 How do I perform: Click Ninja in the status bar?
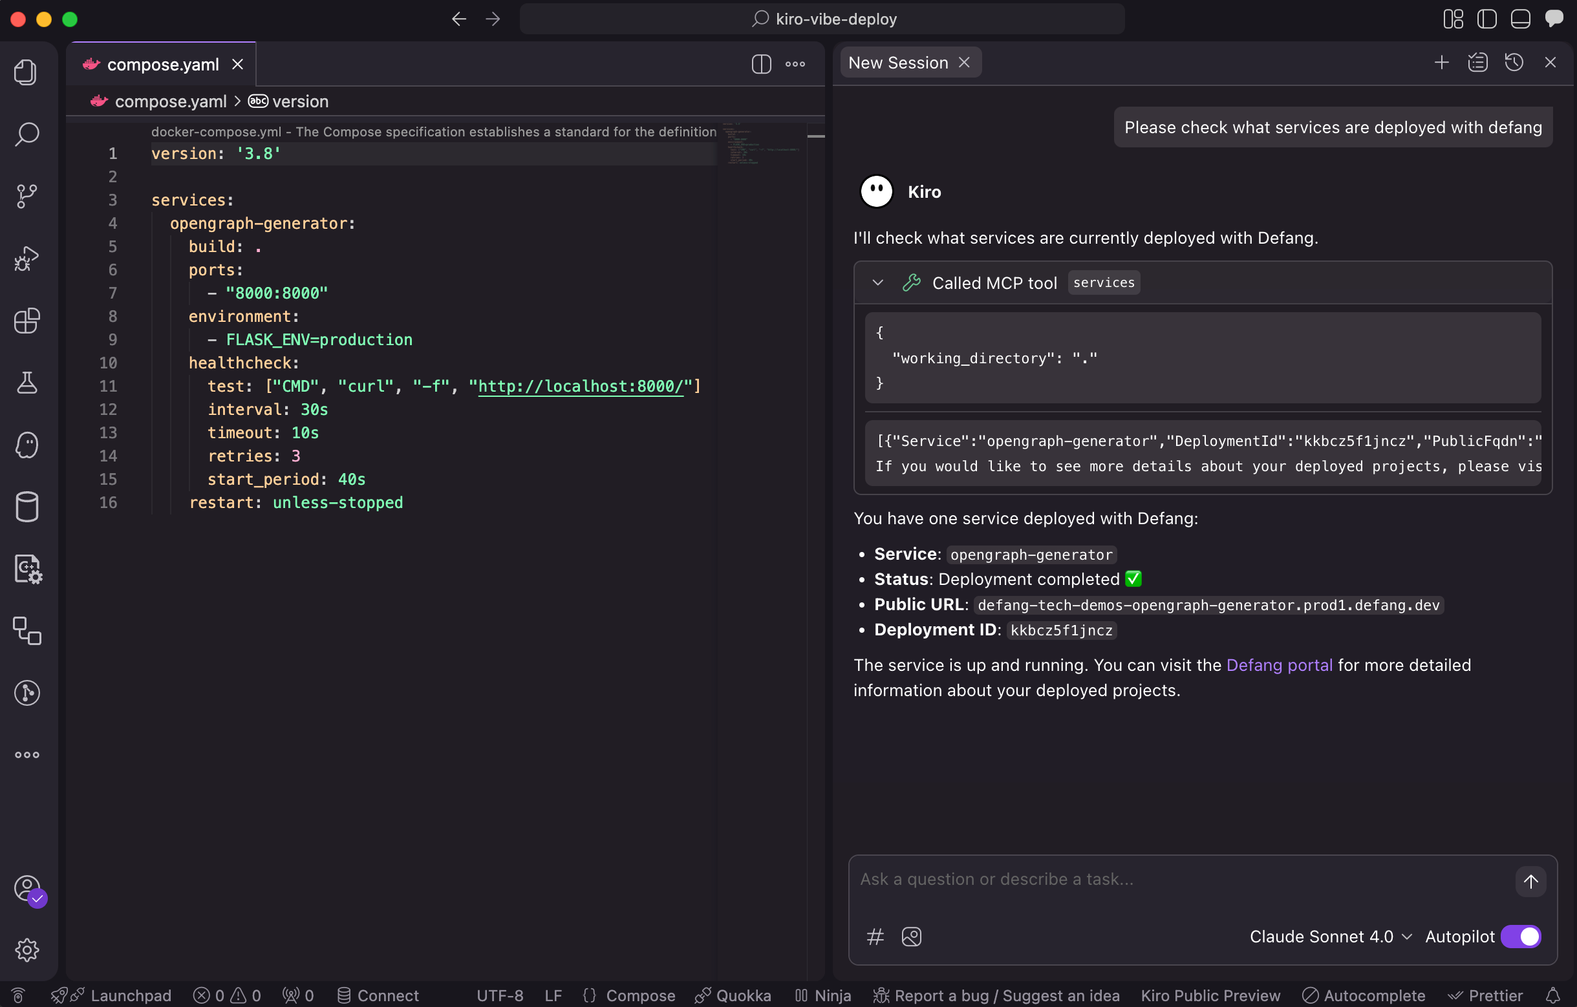coord(822,996)
